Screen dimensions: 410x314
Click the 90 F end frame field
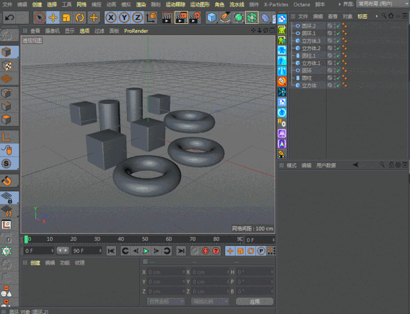click(x=87, y=251)
